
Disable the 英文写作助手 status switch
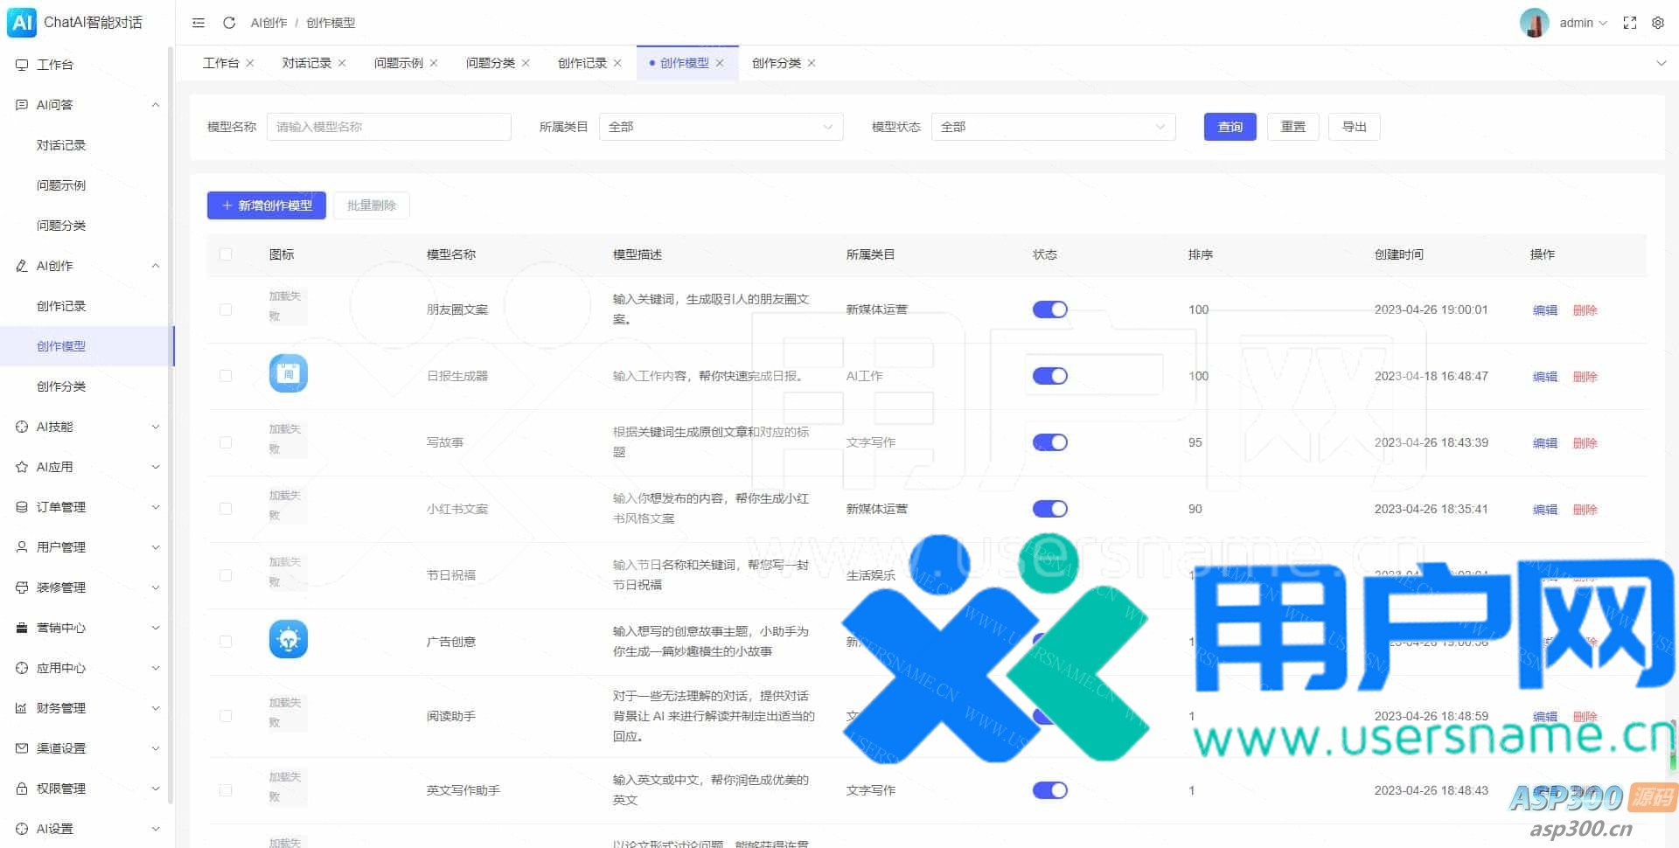pyautogui.click(x=1049, y=790)
